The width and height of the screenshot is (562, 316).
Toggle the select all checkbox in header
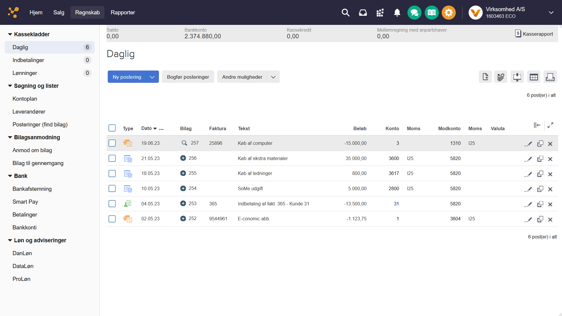112,128
